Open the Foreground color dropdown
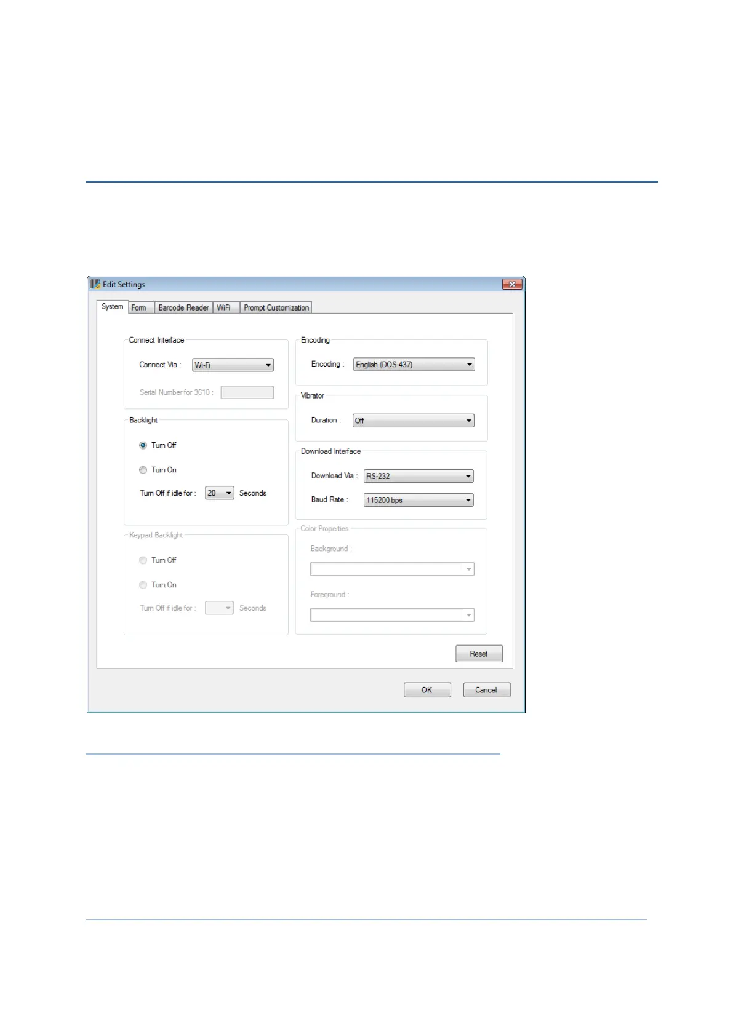Image resolution: width=733 pixels, height=1035 pixels. coord(392,615)
